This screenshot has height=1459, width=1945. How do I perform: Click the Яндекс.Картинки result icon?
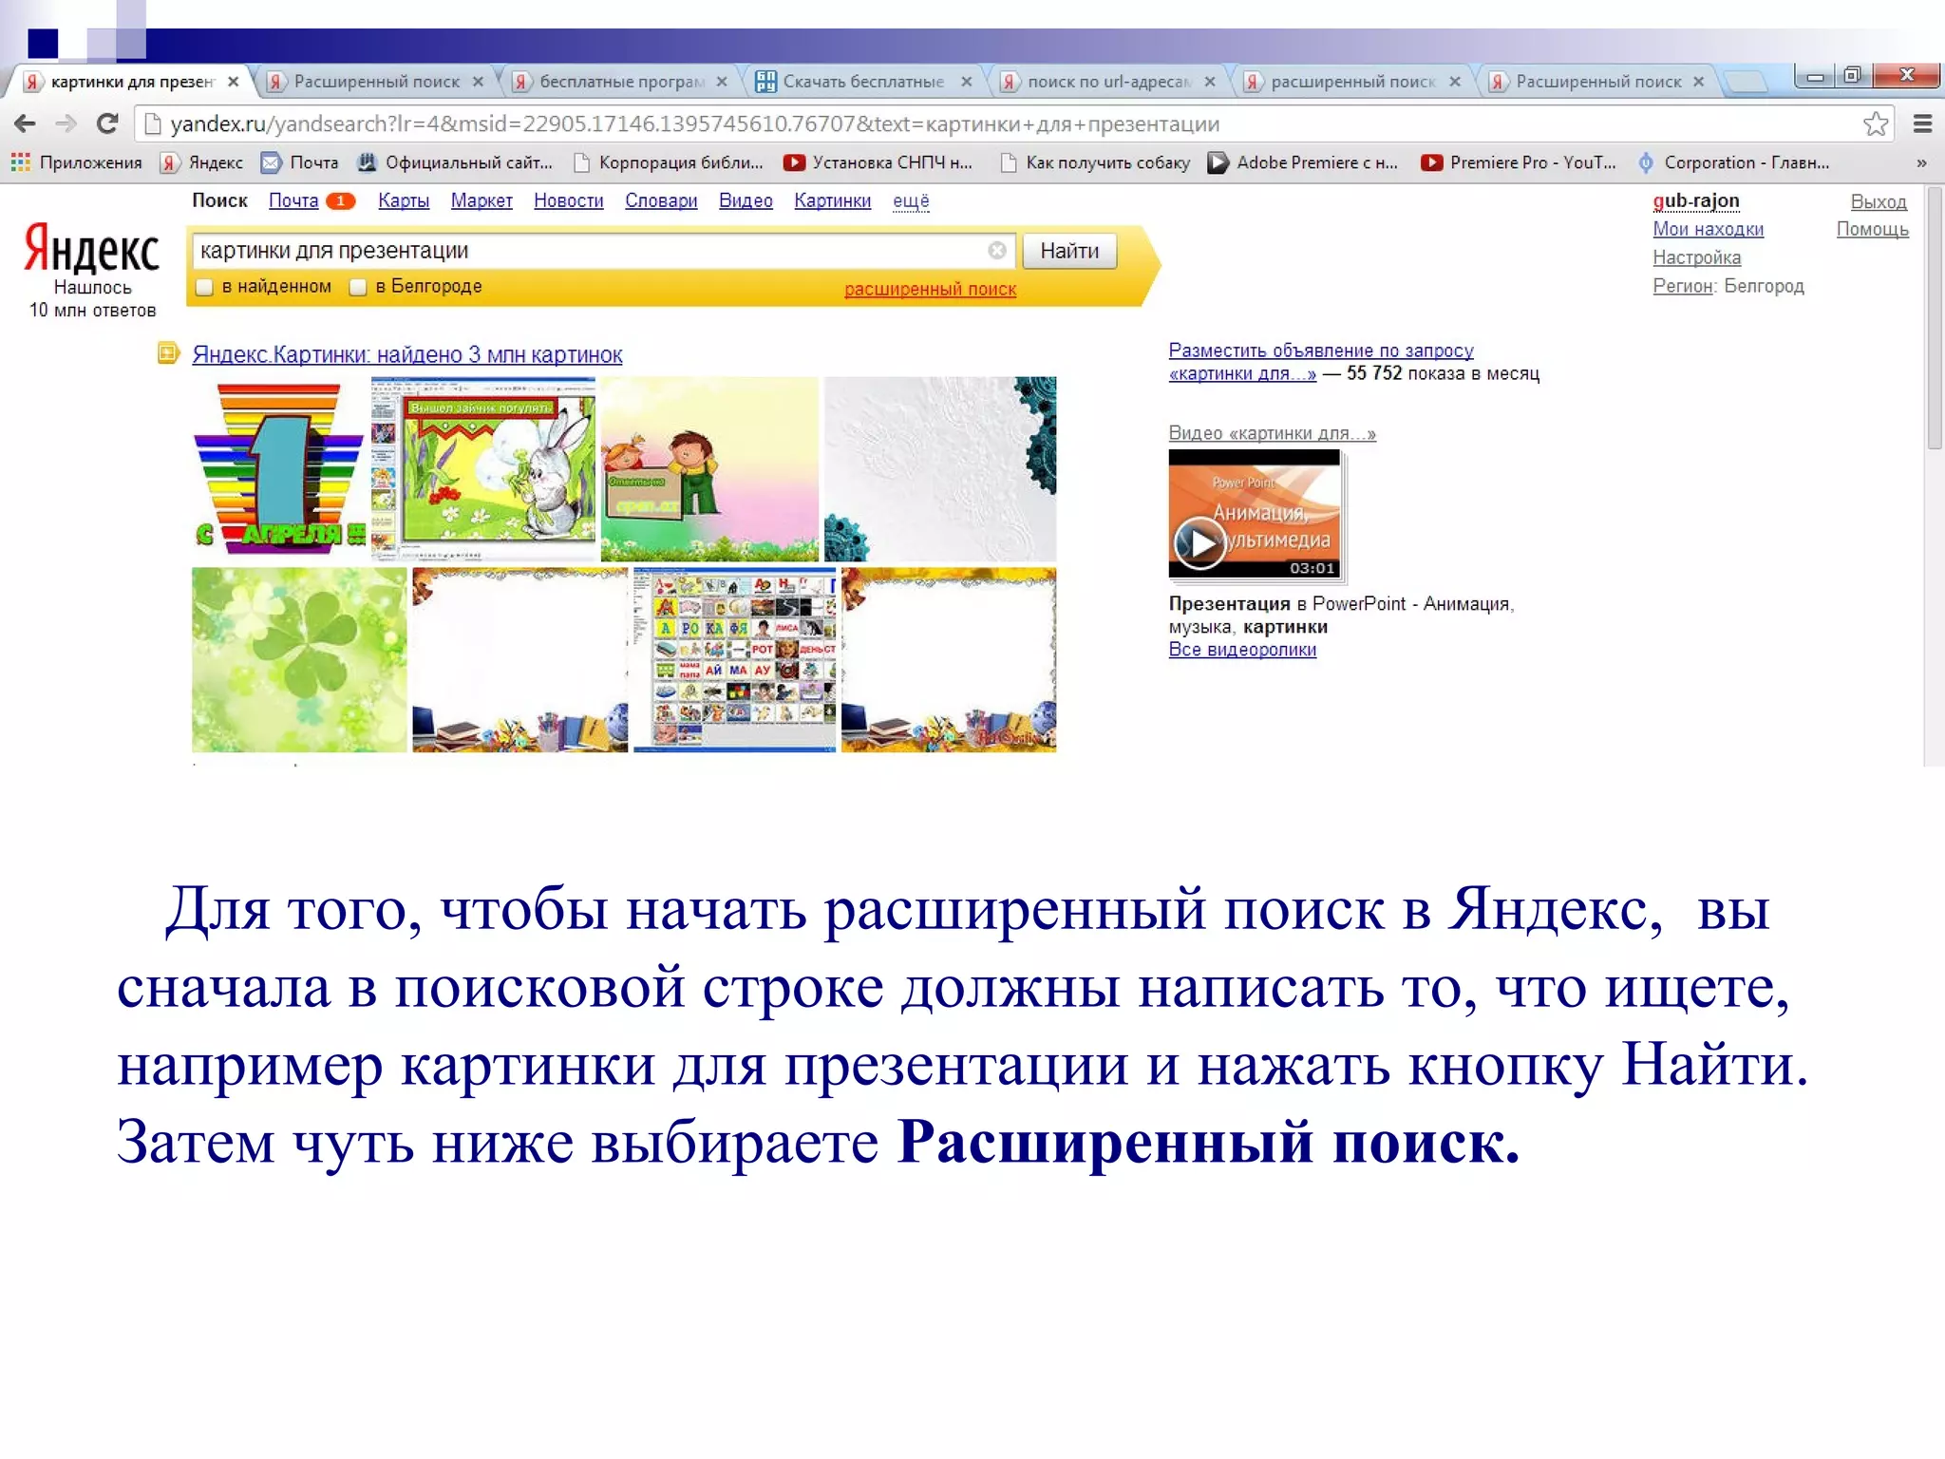[168, 353]
